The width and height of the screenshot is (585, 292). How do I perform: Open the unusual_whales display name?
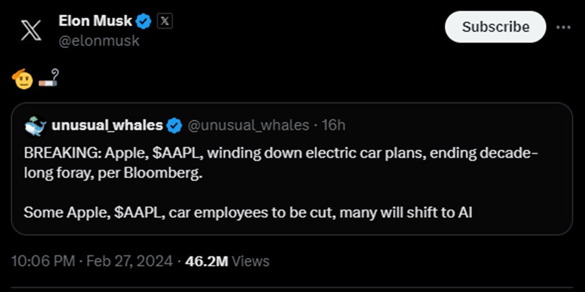coord(107,125)
